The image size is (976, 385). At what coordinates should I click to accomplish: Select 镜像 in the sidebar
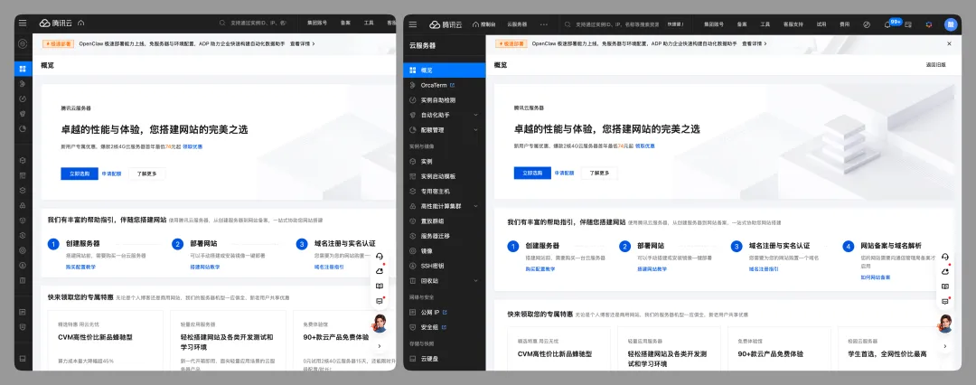[x=427, y=250]
